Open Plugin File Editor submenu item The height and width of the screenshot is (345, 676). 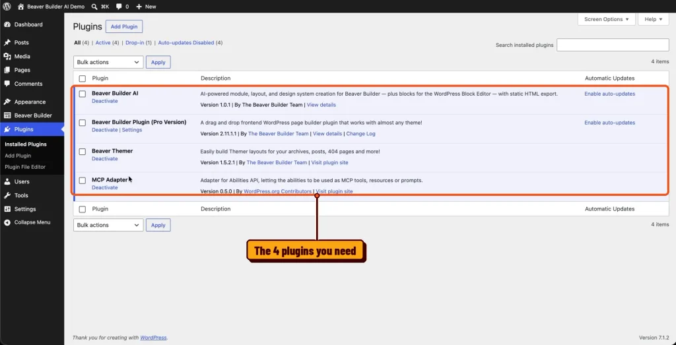(25, 167)
